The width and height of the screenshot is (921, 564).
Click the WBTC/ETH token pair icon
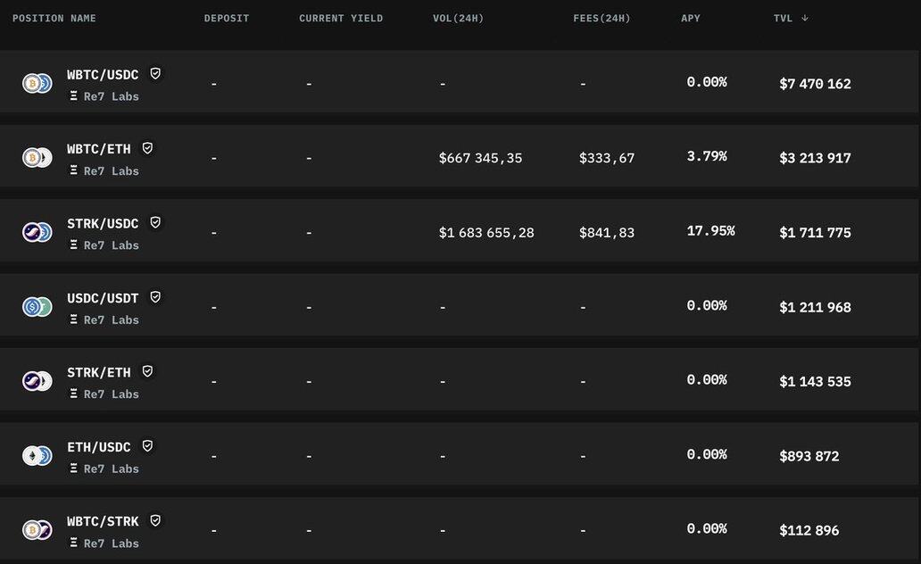pyautogui.click(x=37, y=158)
